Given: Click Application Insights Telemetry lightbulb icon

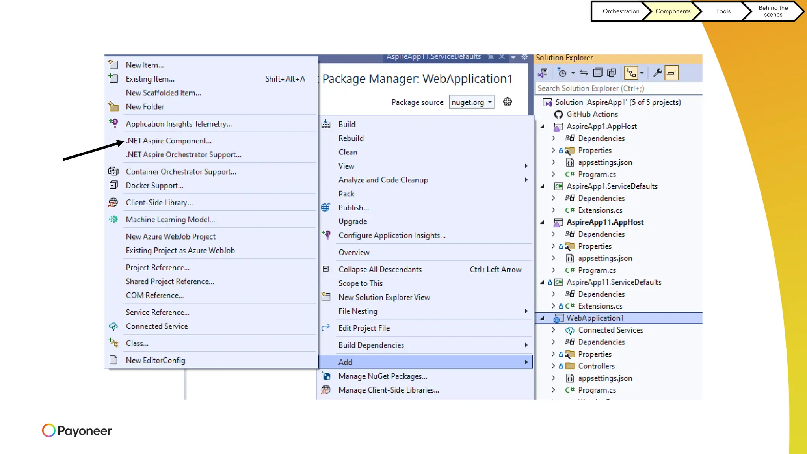Looking at the screenshot, I should pos(113,123).
